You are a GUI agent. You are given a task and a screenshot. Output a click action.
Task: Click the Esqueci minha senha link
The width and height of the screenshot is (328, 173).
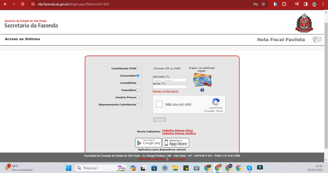click(165, 91)
